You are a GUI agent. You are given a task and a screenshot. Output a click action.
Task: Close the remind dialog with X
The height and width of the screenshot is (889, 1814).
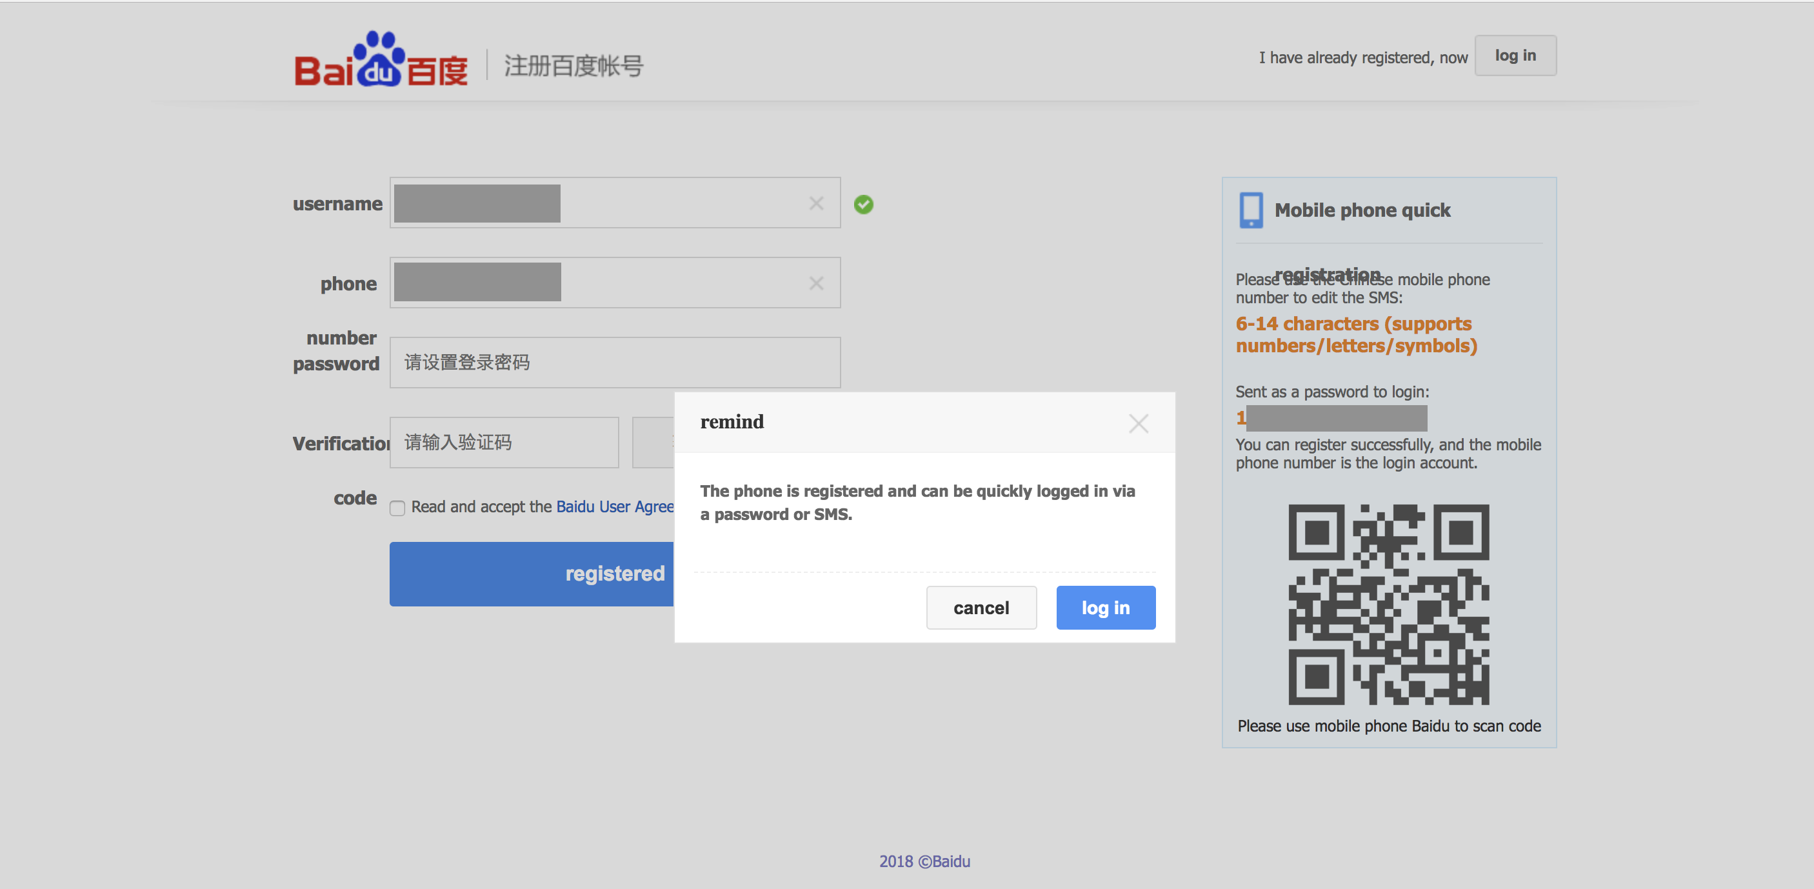1138,423
